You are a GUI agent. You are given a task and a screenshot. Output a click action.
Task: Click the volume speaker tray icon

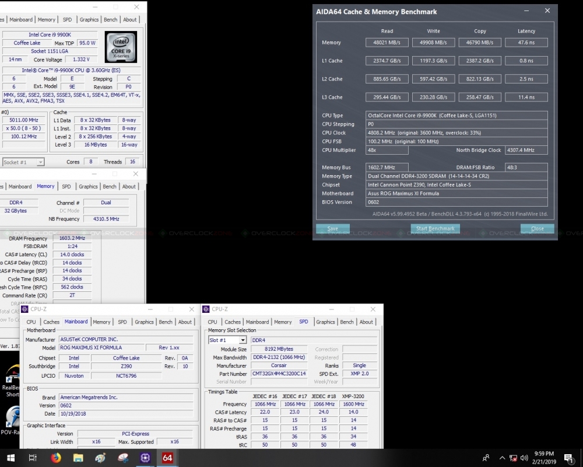(x=525, y=458)
